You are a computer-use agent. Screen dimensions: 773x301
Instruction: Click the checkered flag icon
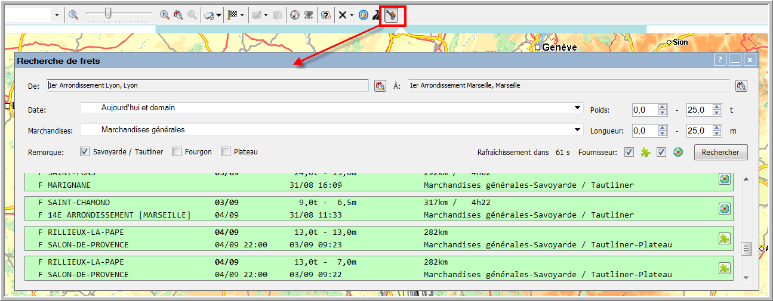[x=233, y=15]
